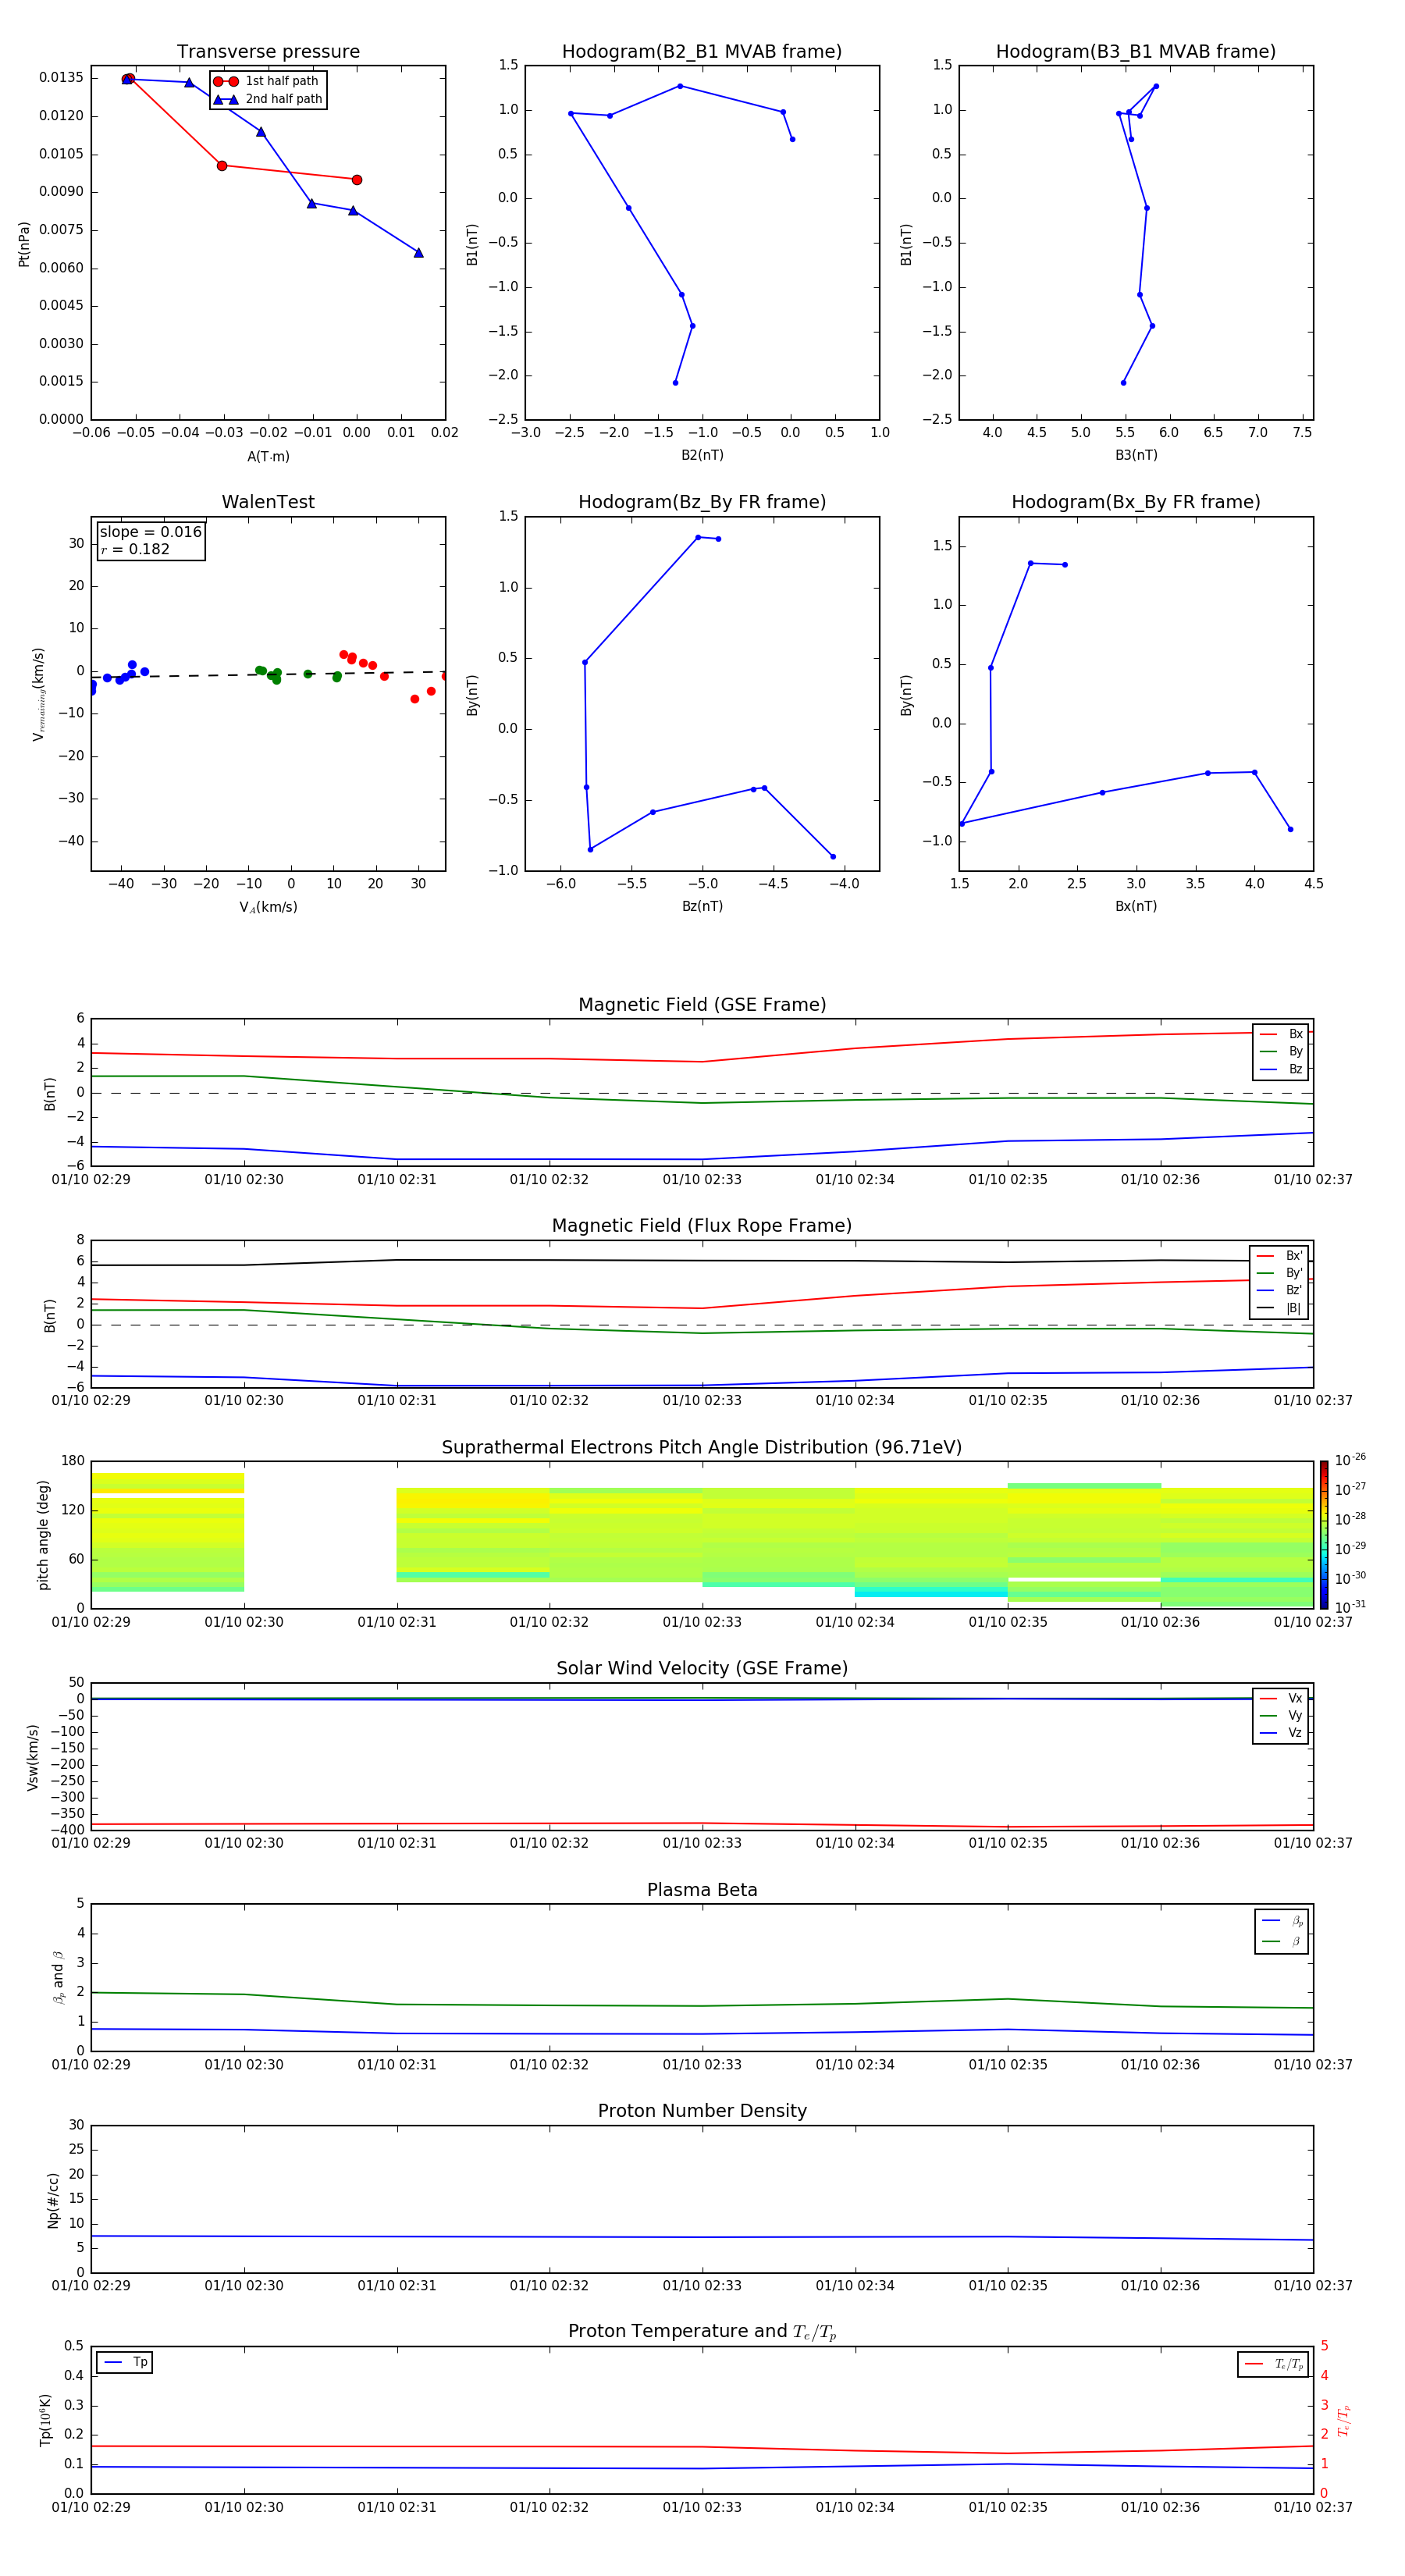Click the 'Proton Temperature and Te/Tp' title
Screen dimensions: 1405x2576
(x=702, y=2331)
